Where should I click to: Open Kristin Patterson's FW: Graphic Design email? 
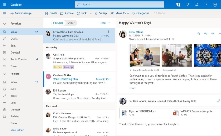click(x=79, y=117)
